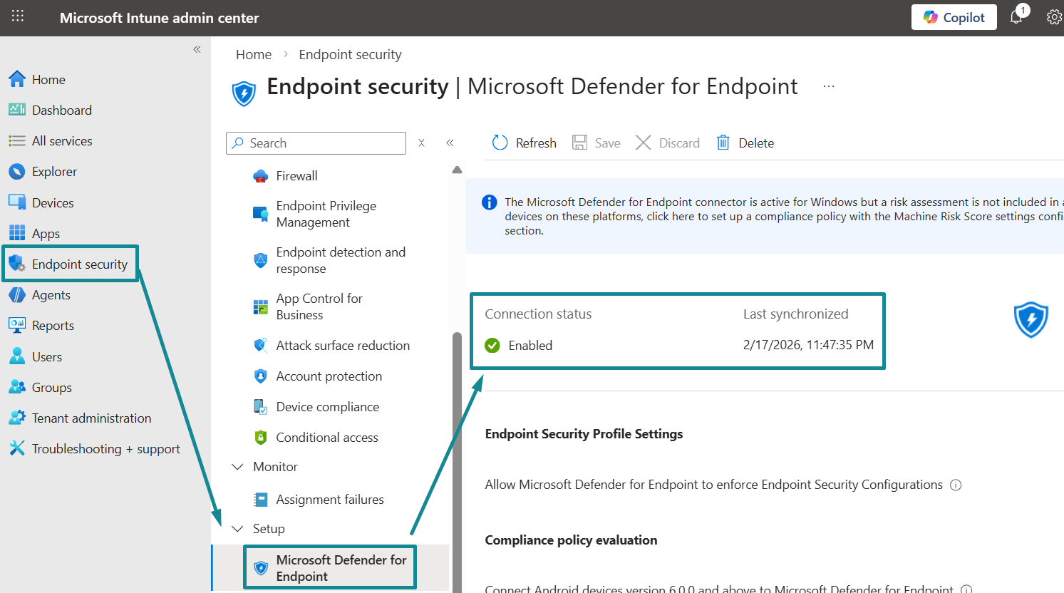1064x593 pixels.
Task: Open the app launcher waffle icon
Action: pyautogui.click(x=18, y=16)
